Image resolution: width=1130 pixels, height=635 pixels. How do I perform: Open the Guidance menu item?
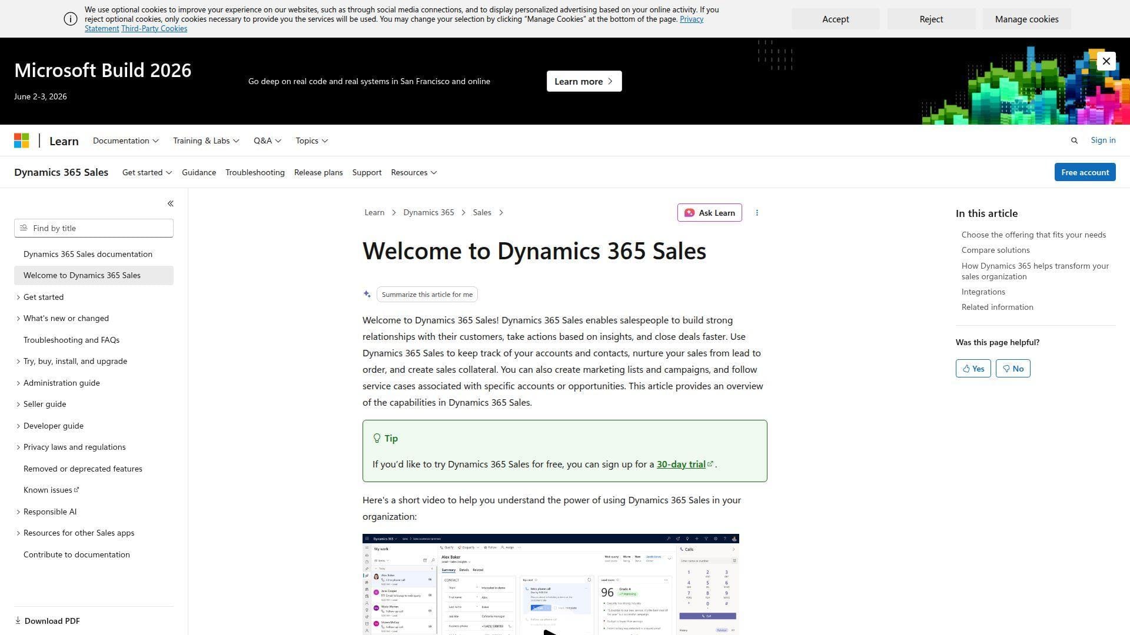click(199, 172)
